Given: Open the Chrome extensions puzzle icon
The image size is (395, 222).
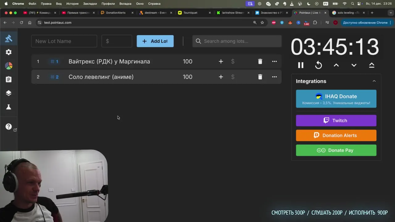Looking at the screenshot, I should coord(315,23).
